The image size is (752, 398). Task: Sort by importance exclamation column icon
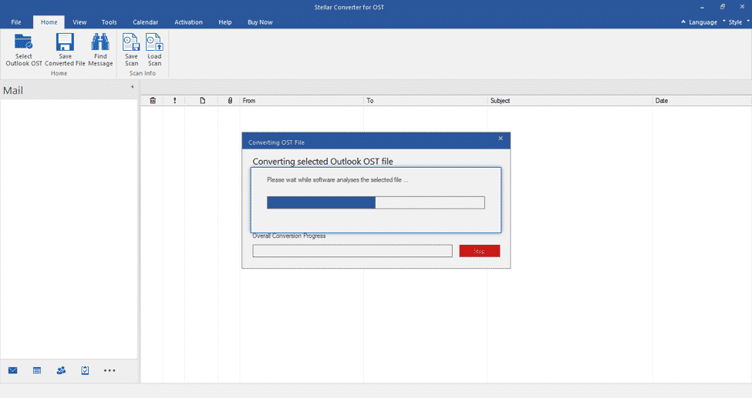pyautogui.click(x=174, y=101)
